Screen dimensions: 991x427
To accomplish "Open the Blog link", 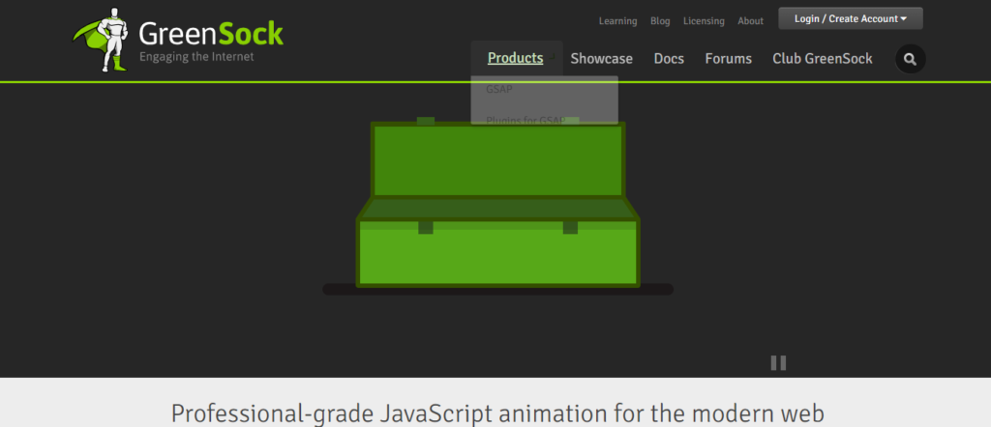I will tap(660, 21).
